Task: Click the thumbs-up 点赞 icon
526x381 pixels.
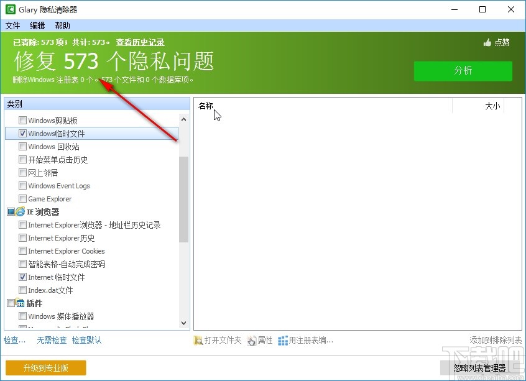Action: 487,43
